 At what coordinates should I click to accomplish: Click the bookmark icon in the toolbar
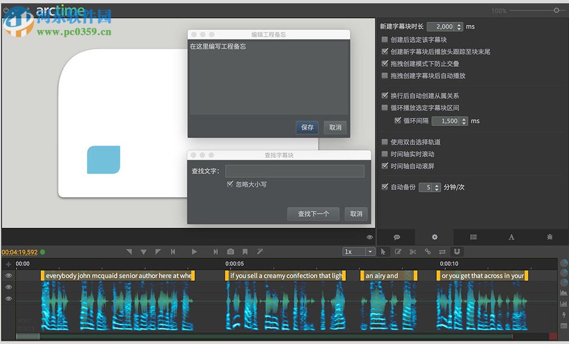[x=244, y=251]
